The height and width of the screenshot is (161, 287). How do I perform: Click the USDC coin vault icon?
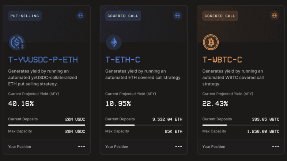pyautogui.click(x=17, y=42)
